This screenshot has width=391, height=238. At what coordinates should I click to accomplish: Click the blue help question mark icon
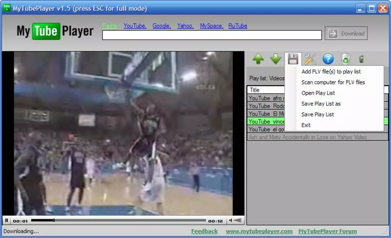tap(328, 59)
